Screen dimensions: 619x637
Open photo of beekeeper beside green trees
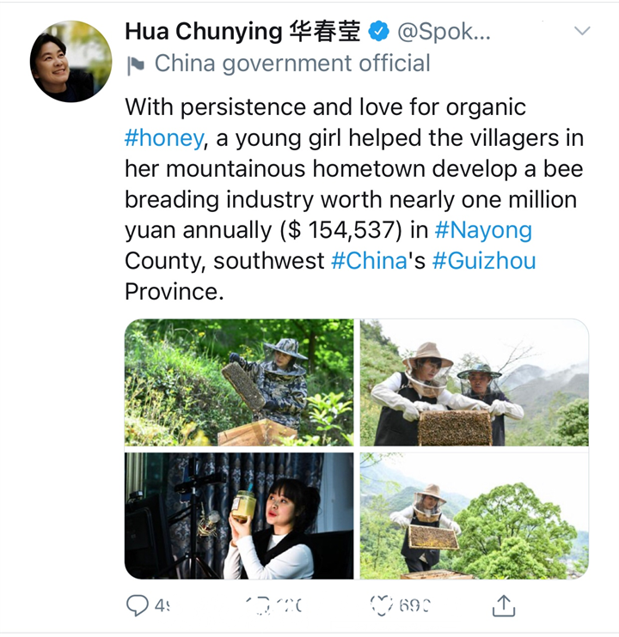[x=475, y=516]
